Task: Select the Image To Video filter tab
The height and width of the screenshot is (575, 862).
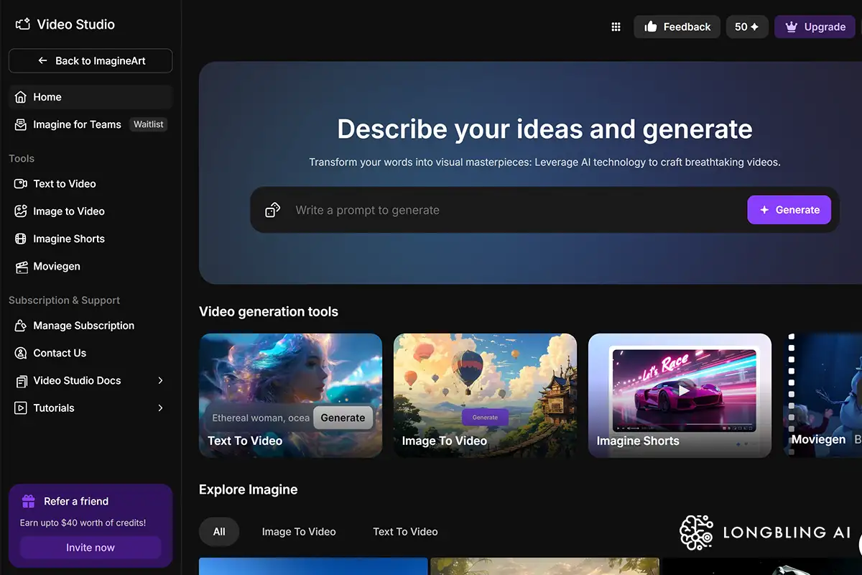Action: 299,532
